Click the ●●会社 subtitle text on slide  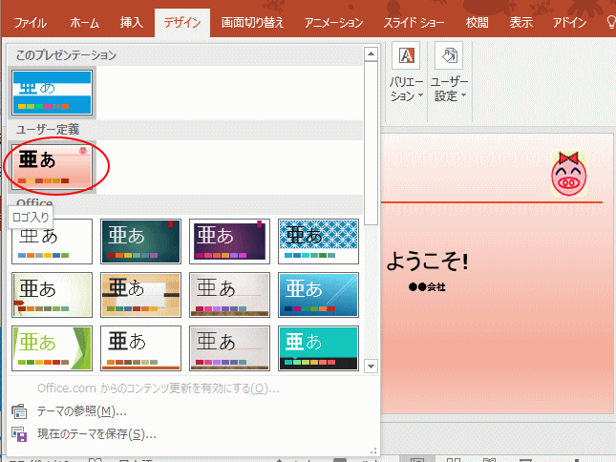click(427, 287)
